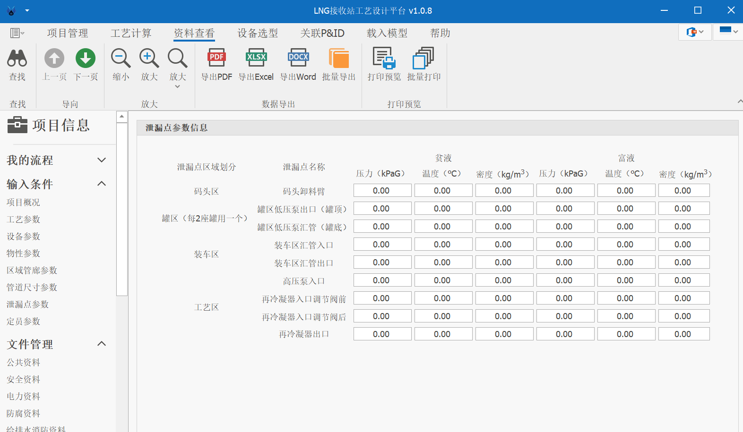Viewport: 743px width, 432px height.
Task: Open the 放大 zoom dropdown magnifier
Action: (178, 59)
